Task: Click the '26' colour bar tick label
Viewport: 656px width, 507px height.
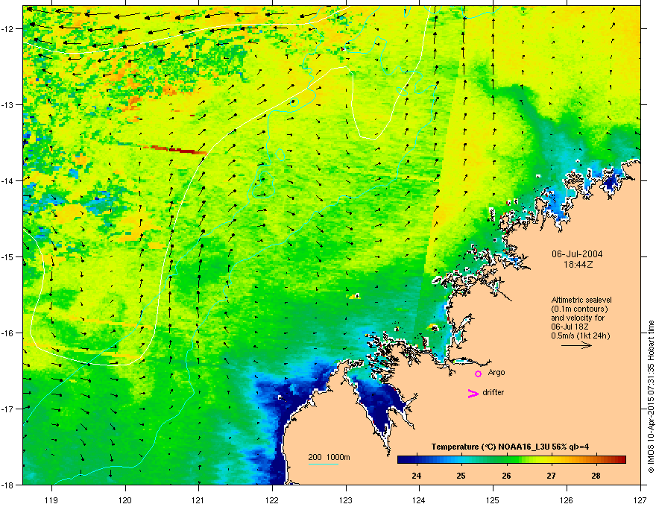Action: click(506, 475)
